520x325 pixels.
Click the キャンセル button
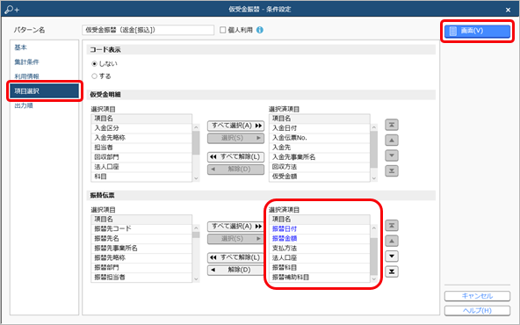[477, 296]
